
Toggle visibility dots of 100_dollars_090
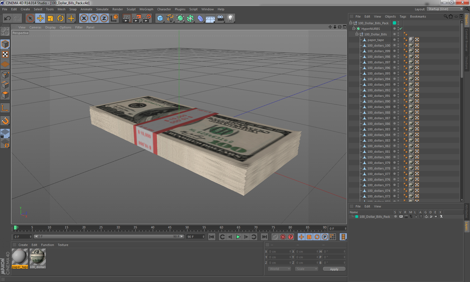click(398, 101)
